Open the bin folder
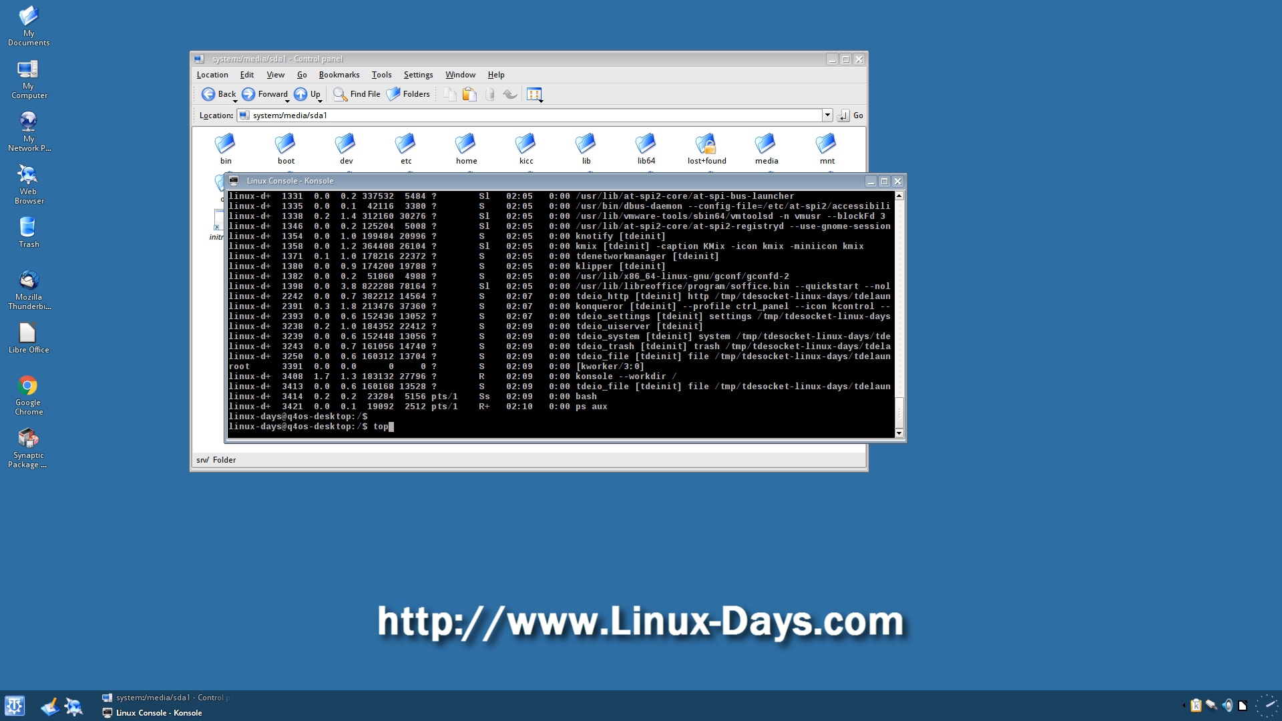The image size is (1282, 721). pyautogui.click(x=226, y=149)
